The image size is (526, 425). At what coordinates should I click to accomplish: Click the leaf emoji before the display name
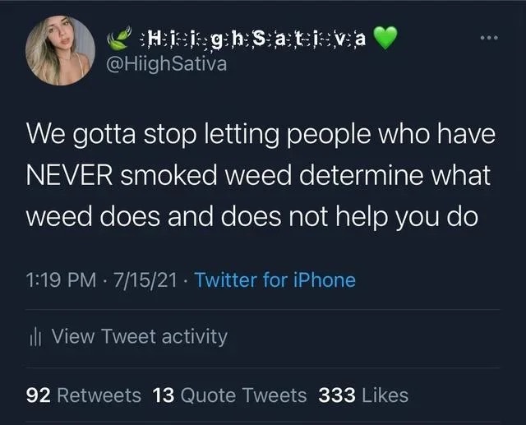pos(118,38)
